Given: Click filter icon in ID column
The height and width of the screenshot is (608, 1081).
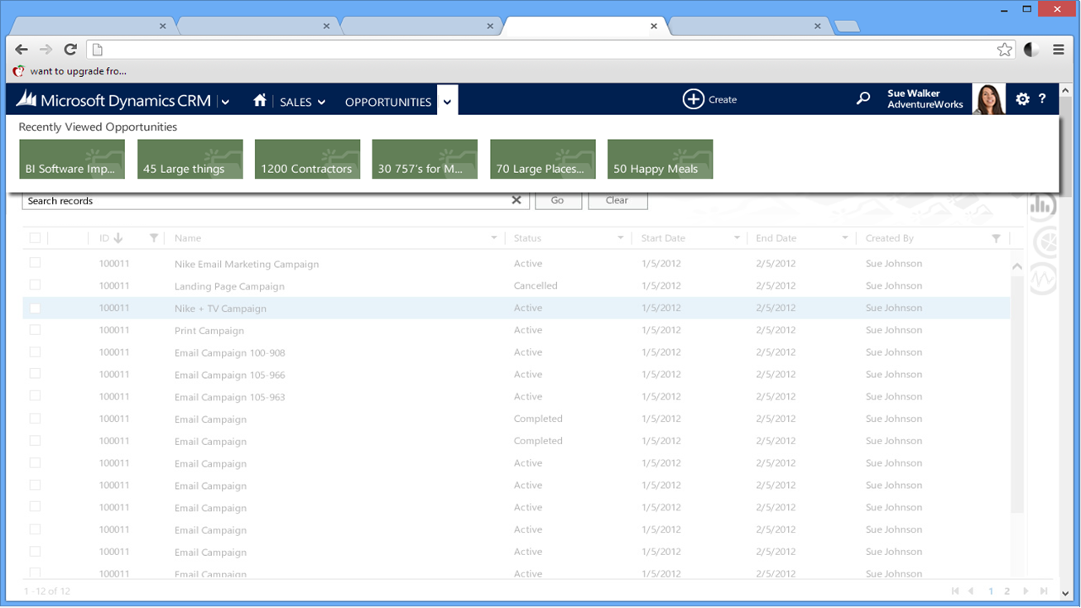Looking at the screenshot, I should point(154,238).
